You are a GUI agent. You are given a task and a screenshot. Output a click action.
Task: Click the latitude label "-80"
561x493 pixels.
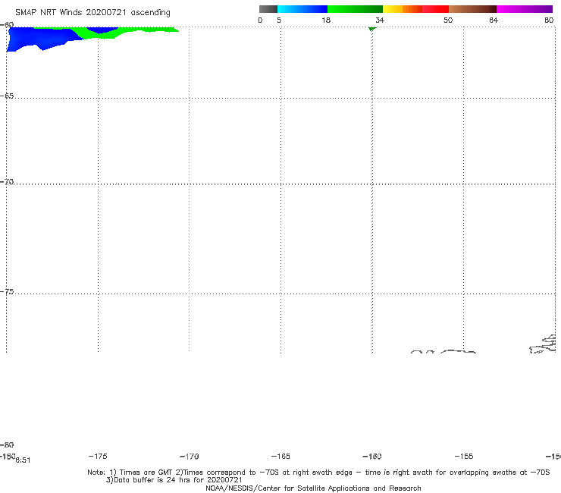tap(7, 444)
